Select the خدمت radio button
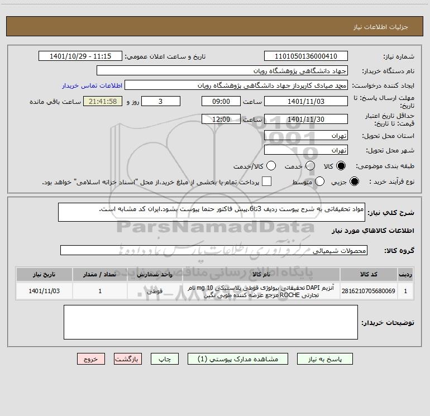 310,166
